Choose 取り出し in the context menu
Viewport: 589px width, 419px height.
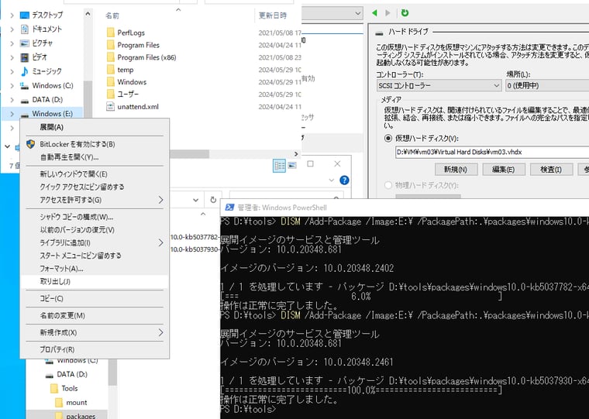(95, 282)
